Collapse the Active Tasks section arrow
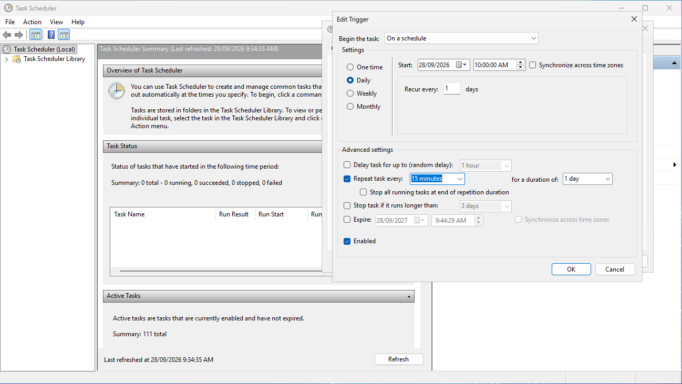The width and height of the screenshot is (682, 384). (409, 296)
